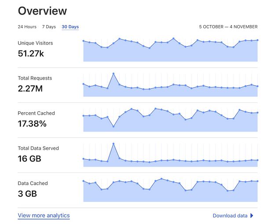Click the Unique Visitors 51.27k value
264x224 pixels.
(31, 54)
